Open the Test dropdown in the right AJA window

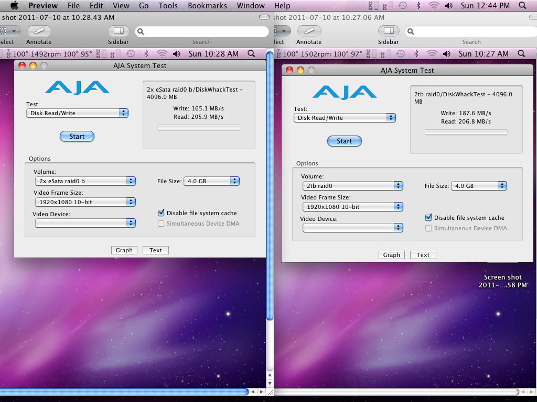pos(345,118)
